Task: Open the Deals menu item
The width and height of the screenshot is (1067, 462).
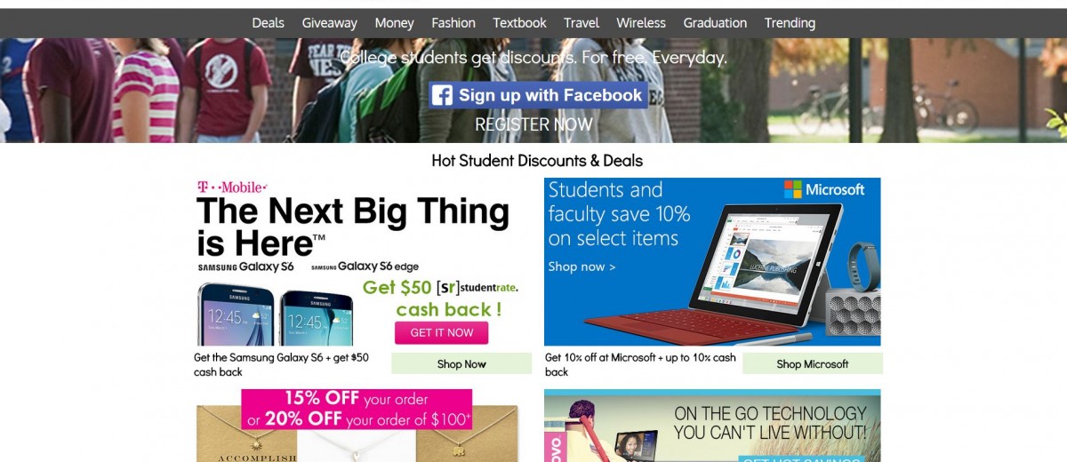Action: pos(268,23)
